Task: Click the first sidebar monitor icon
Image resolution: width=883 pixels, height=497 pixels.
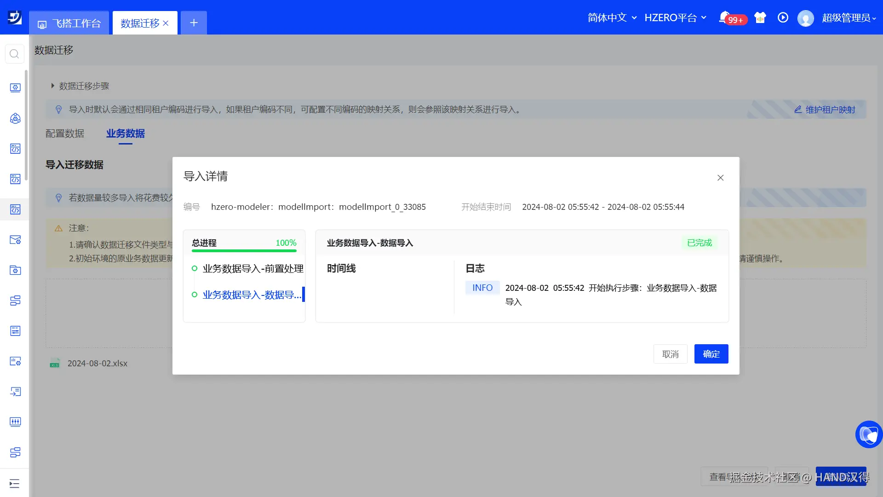Action: [15, 87]
